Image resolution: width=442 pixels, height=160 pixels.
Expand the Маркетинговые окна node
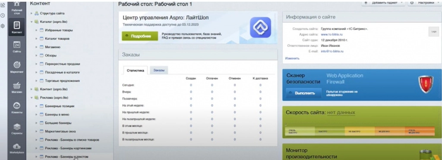pos(37,131)
